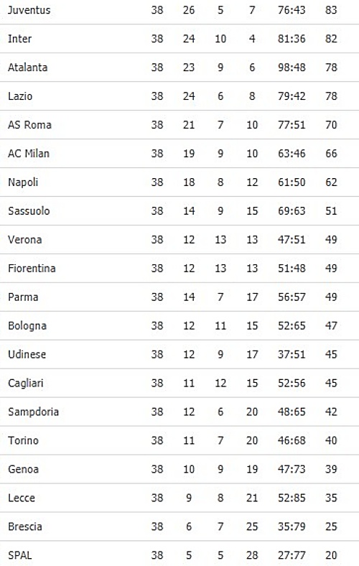Select Fiorentina team entry

click(32, 268)
